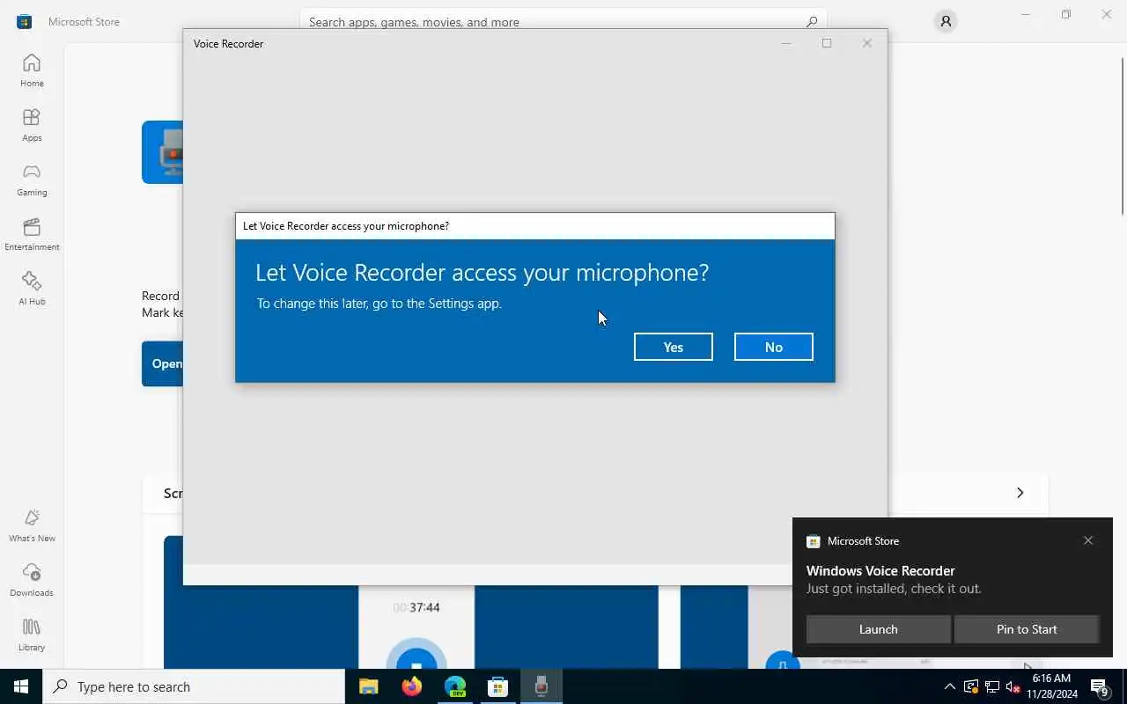Deny microphone access by clicking No

773,347
